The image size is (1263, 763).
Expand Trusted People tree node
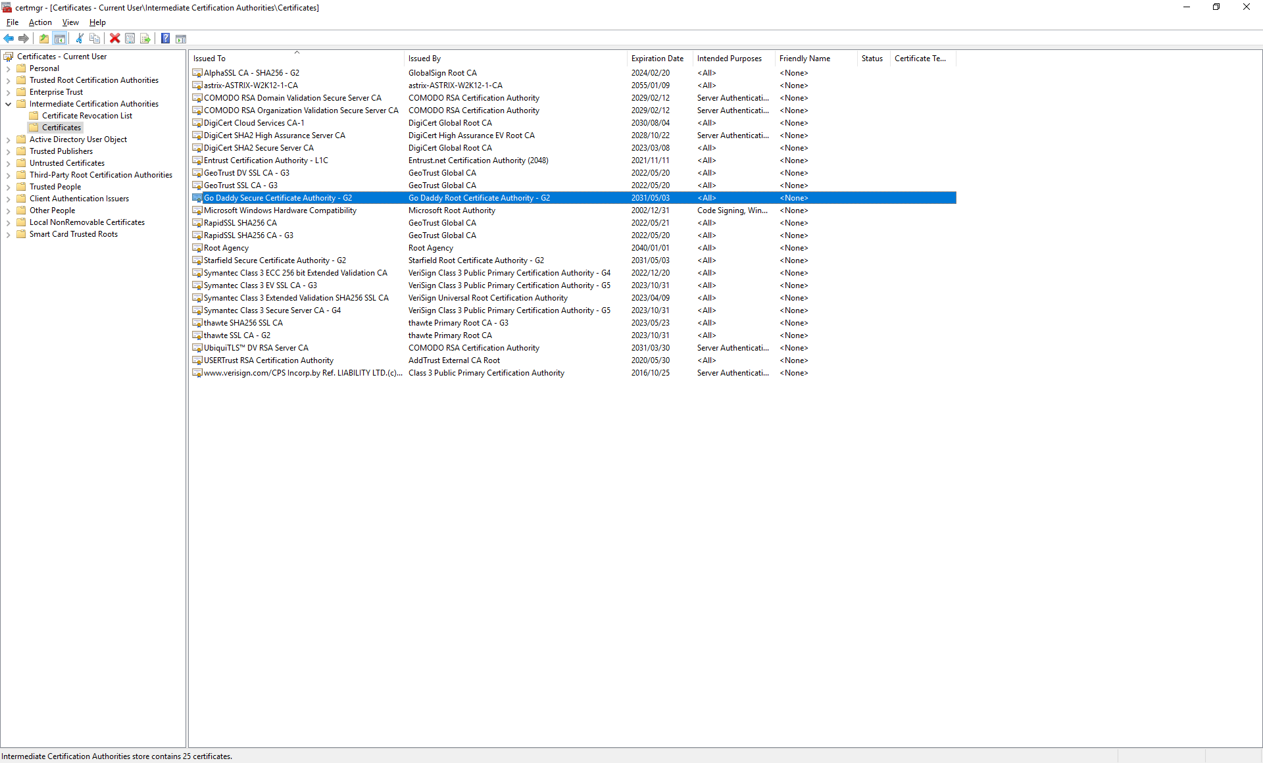[8, 187]
